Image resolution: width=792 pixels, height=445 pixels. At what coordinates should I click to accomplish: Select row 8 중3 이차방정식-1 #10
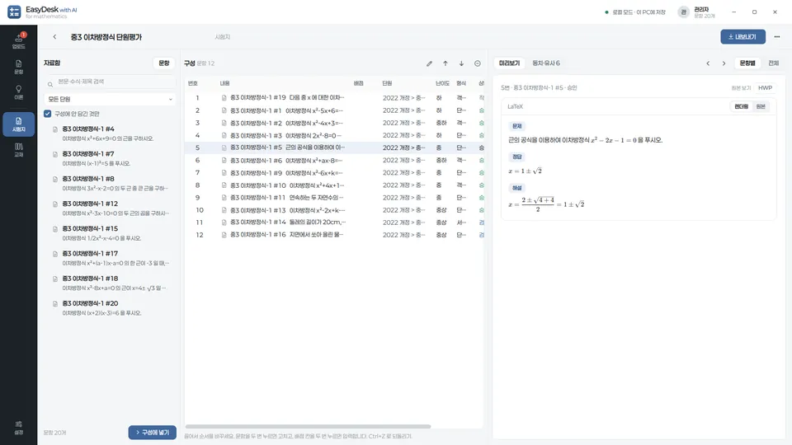[334, 185]
